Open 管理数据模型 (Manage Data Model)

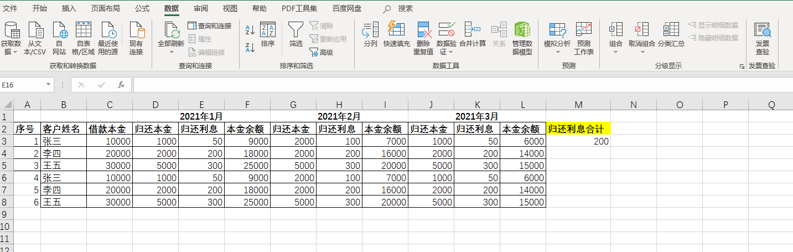[x=522, y=38]
